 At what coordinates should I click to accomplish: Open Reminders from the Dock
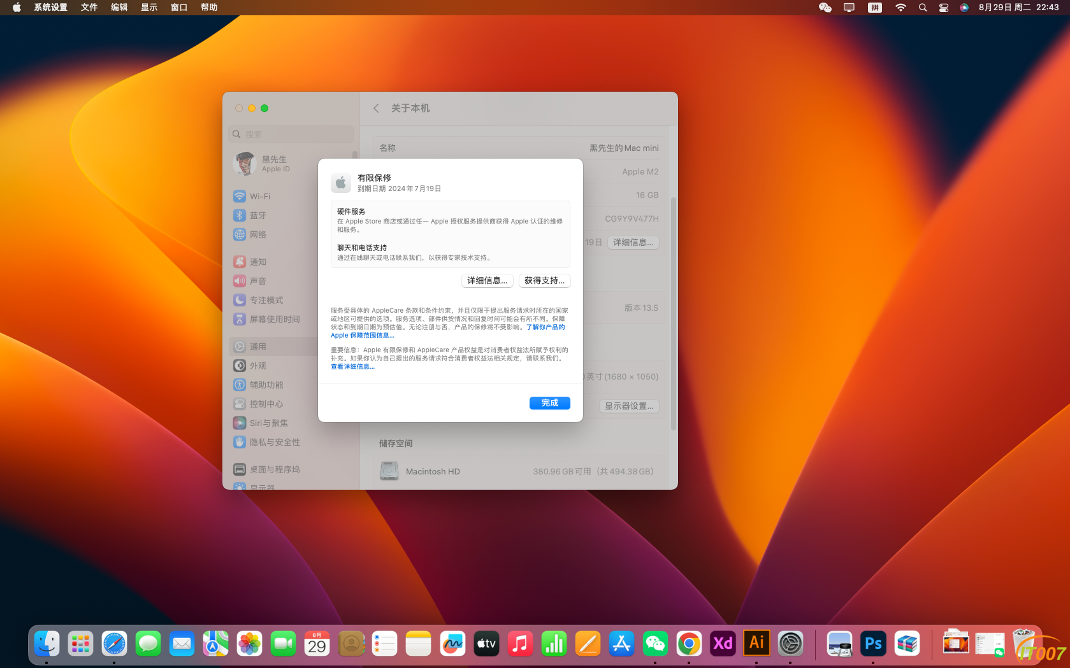384,644
